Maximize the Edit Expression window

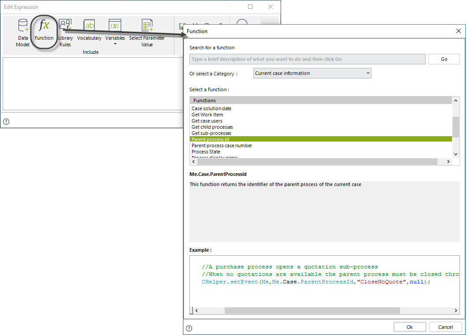[x=250, y=7]
